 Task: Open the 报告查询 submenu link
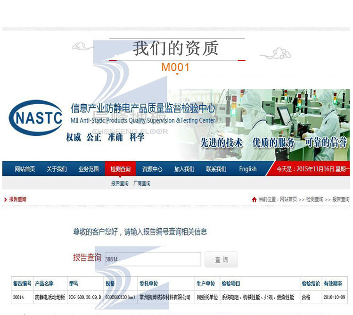(x=120, y=183)
